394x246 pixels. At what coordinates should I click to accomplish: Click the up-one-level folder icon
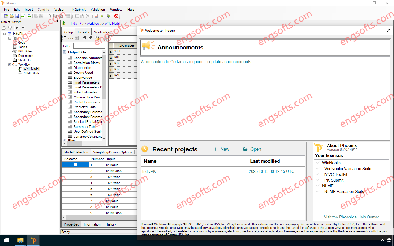coord(64,23)
